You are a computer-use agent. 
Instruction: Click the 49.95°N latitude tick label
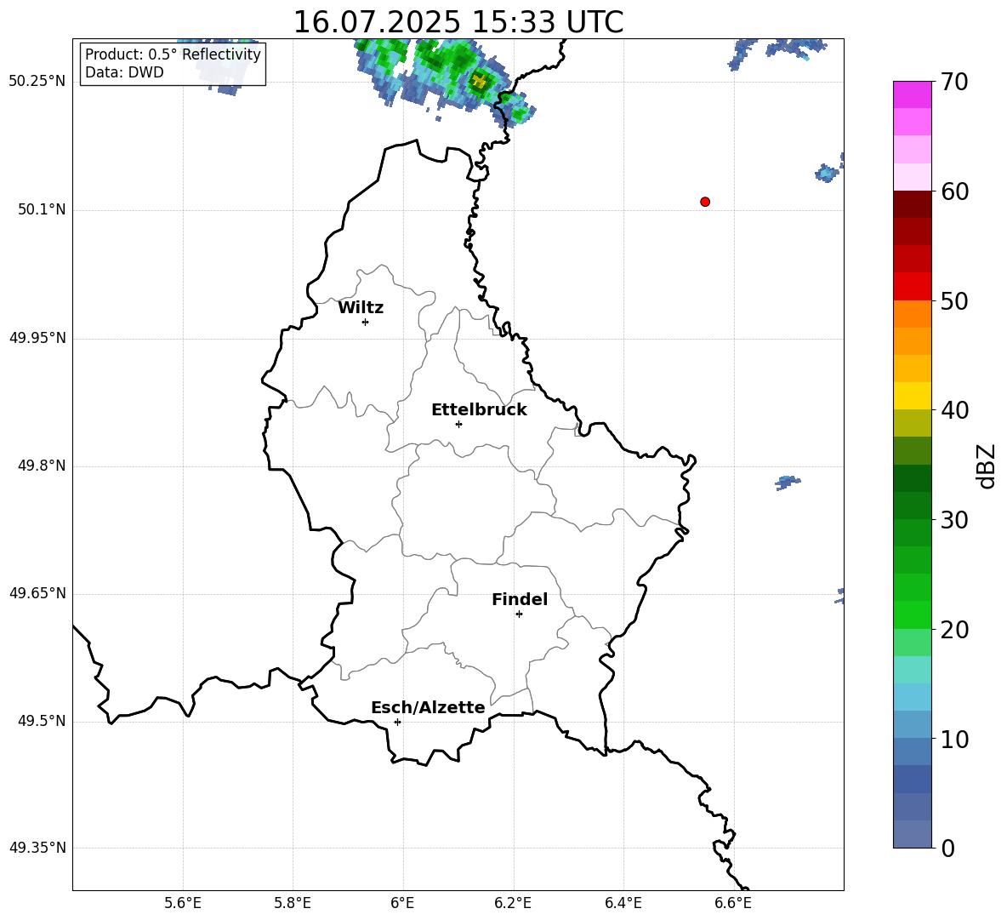(x=37, y=338)
